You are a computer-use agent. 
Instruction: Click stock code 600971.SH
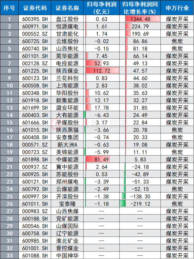click(x=35, y=26)
